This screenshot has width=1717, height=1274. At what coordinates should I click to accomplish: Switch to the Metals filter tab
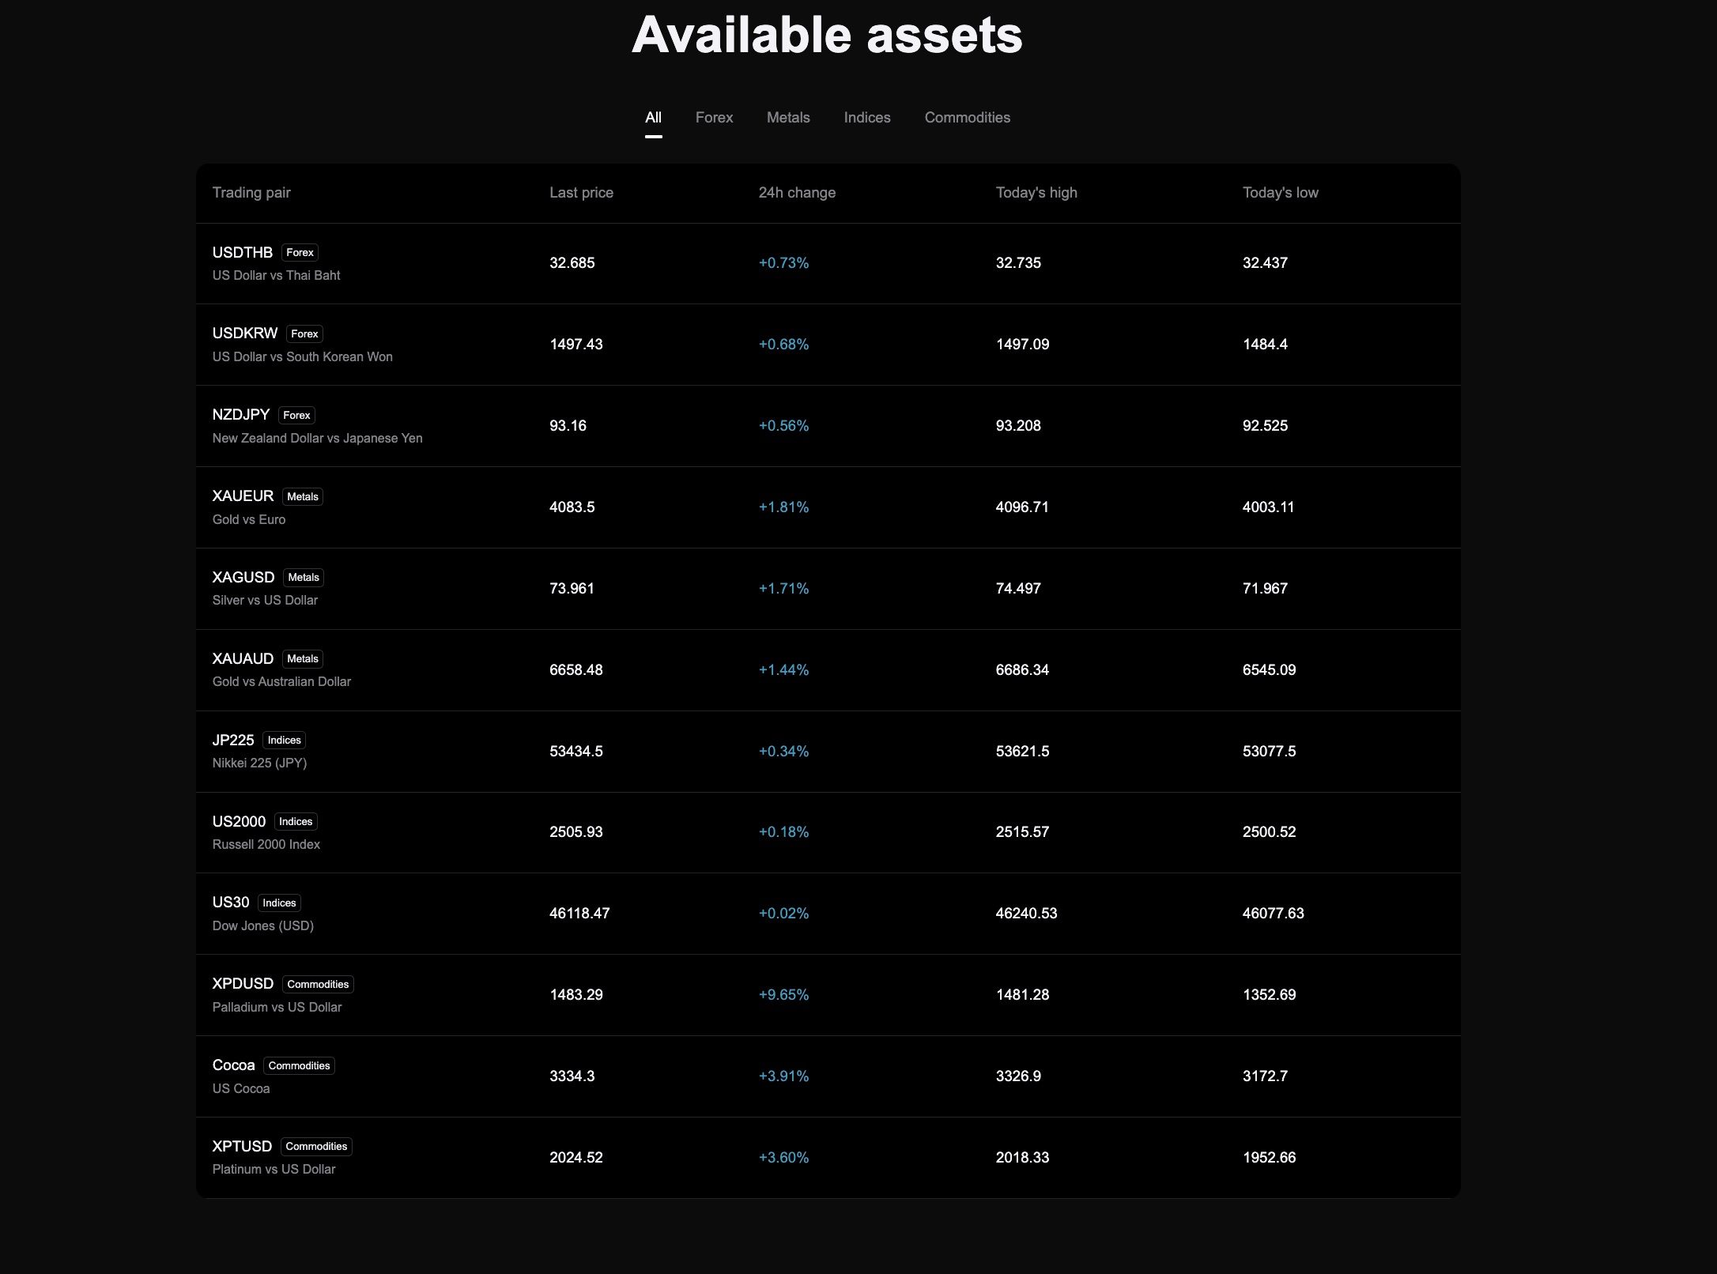[x=788, y=117]
